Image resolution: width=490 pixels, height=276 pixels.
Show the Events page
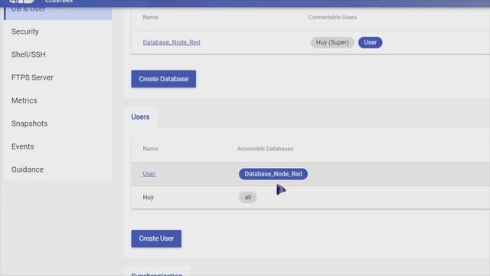22,146
